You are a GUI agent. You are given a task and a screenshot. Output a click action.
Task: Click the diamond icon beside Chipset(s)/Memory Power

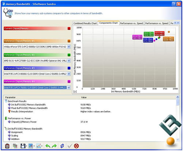9,122
